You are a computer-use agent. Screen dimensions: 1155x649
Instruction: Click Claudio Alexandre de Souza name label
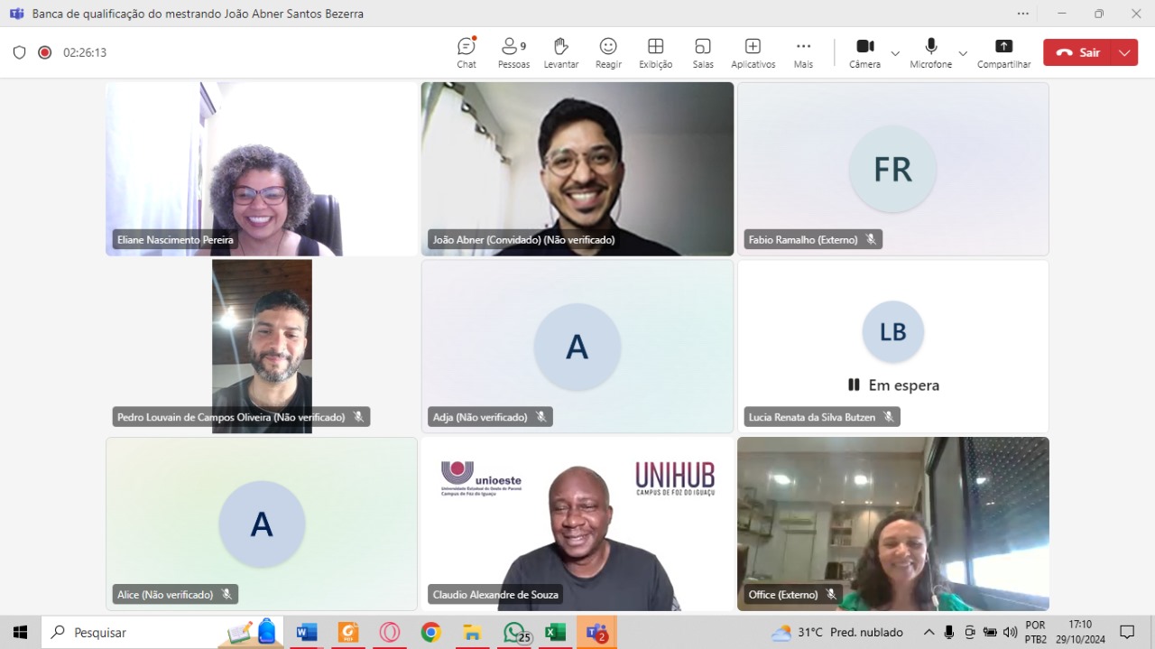pos(495,594)
